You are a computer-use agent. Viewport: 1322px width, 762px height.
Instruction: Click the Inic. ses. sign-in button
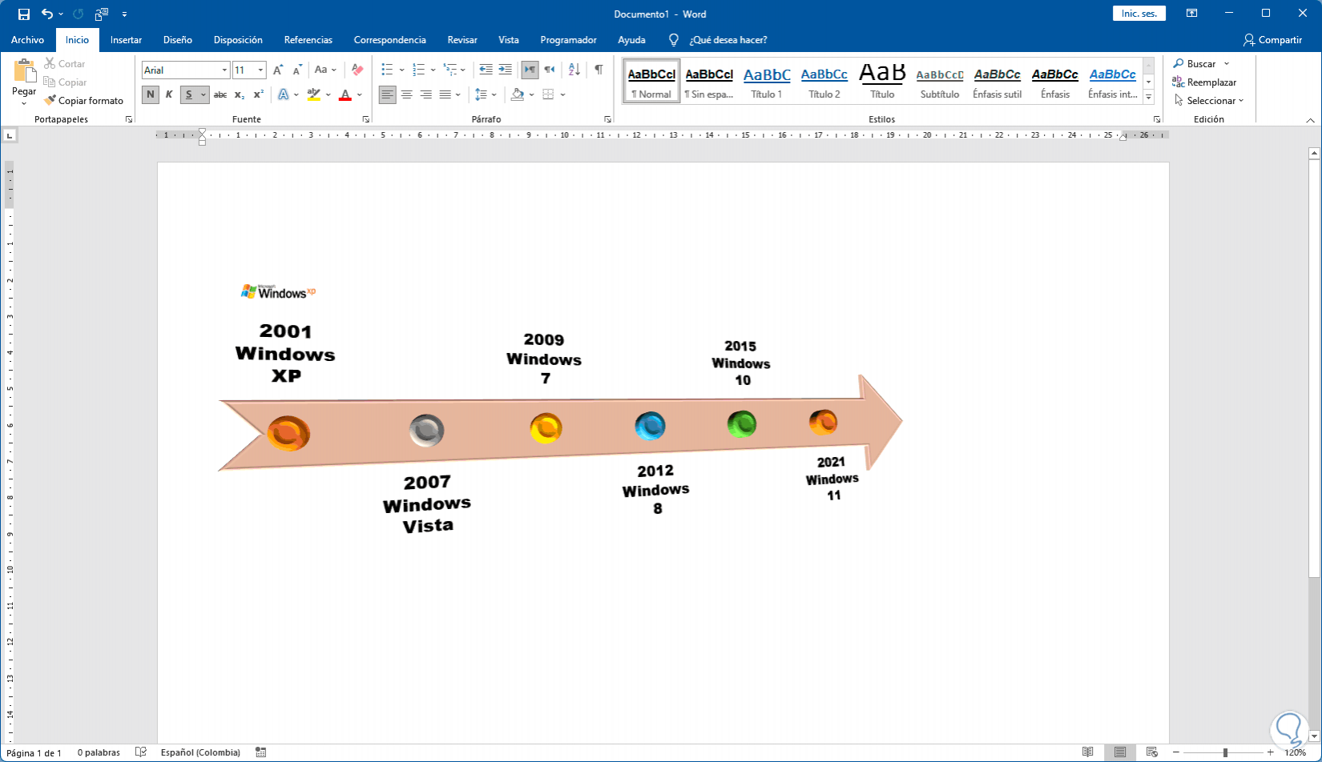click(1139, 14)
